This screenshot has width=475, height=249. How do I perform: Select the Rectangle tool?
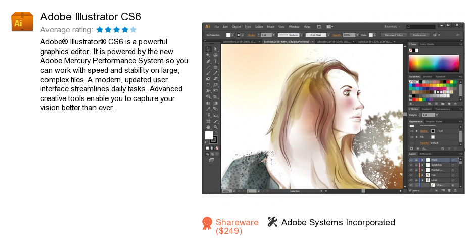(216, 67)
